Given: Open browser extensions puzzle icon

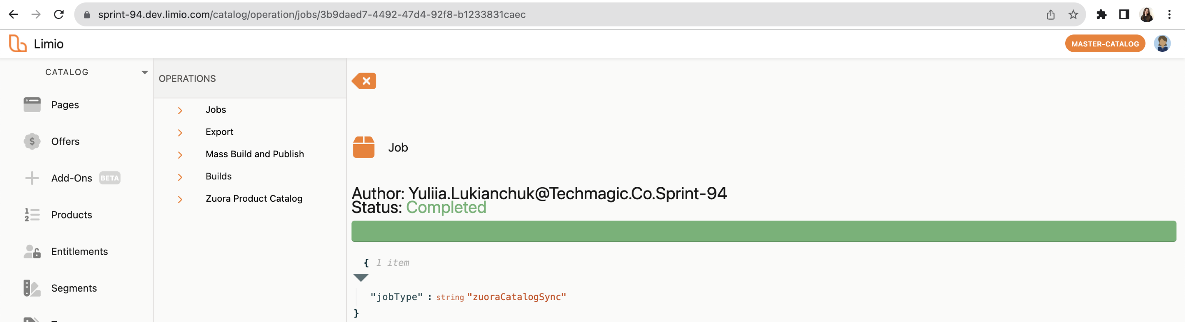Looking at the screenshot, I should click(1101, 14).
